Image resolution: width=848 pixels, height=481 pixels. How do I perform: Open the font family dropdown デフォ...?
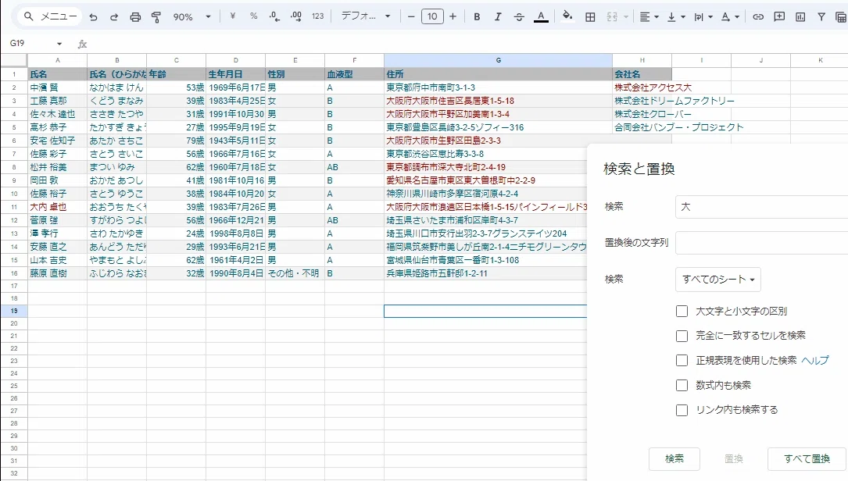[366, 16]
